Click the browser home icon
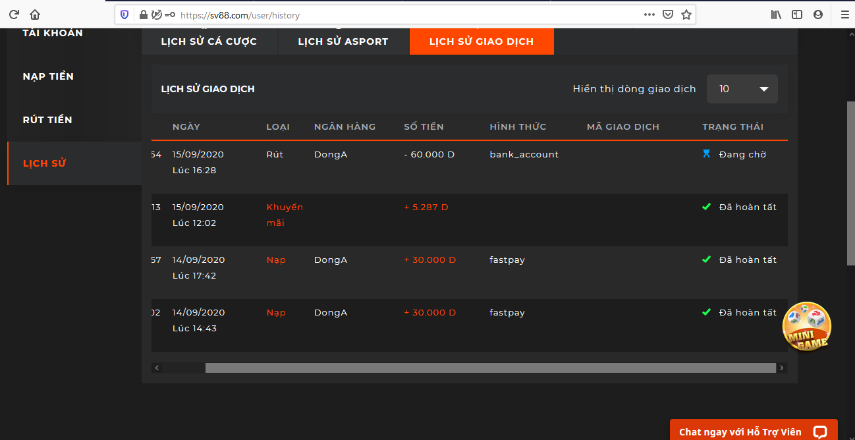The image size is (855, 440). click(x=35, y=14)
